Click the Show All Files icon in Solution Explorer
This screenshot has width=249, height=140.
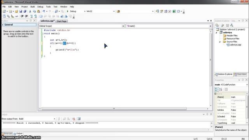tap(222, 25)
